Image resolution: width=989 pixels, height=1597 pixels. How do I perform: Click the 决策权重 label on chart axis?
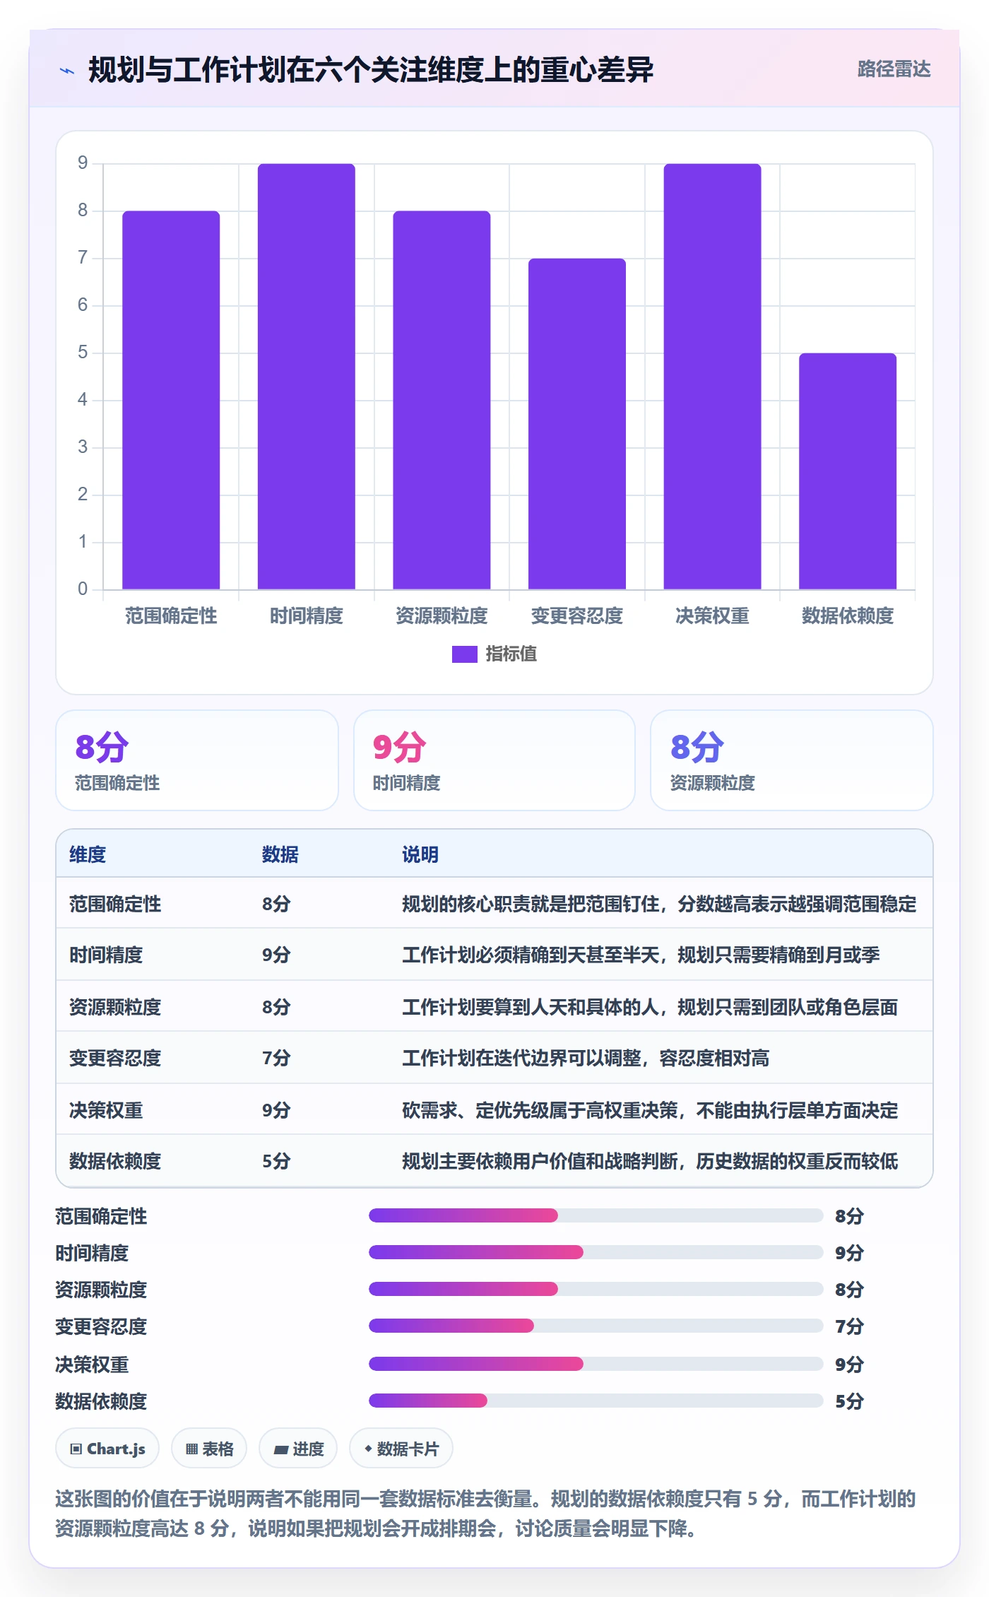(712, 616)
